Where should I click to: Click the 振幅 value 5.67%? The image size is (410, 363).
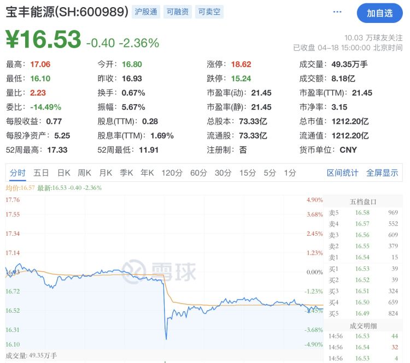[133, 107]
